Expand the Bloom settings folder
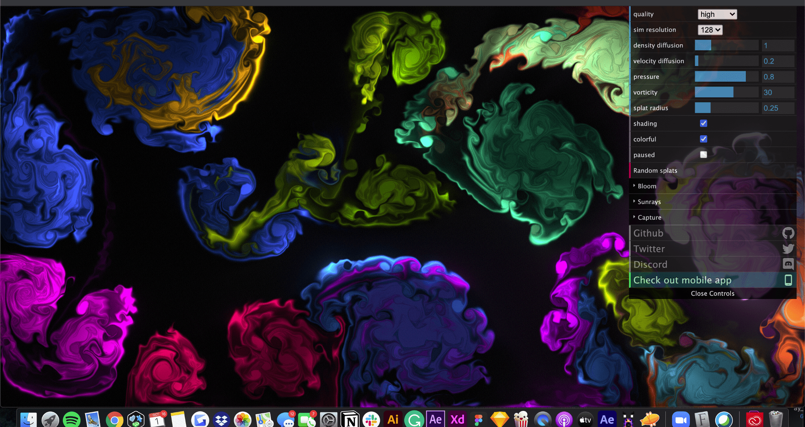 [x=647, y=186]
